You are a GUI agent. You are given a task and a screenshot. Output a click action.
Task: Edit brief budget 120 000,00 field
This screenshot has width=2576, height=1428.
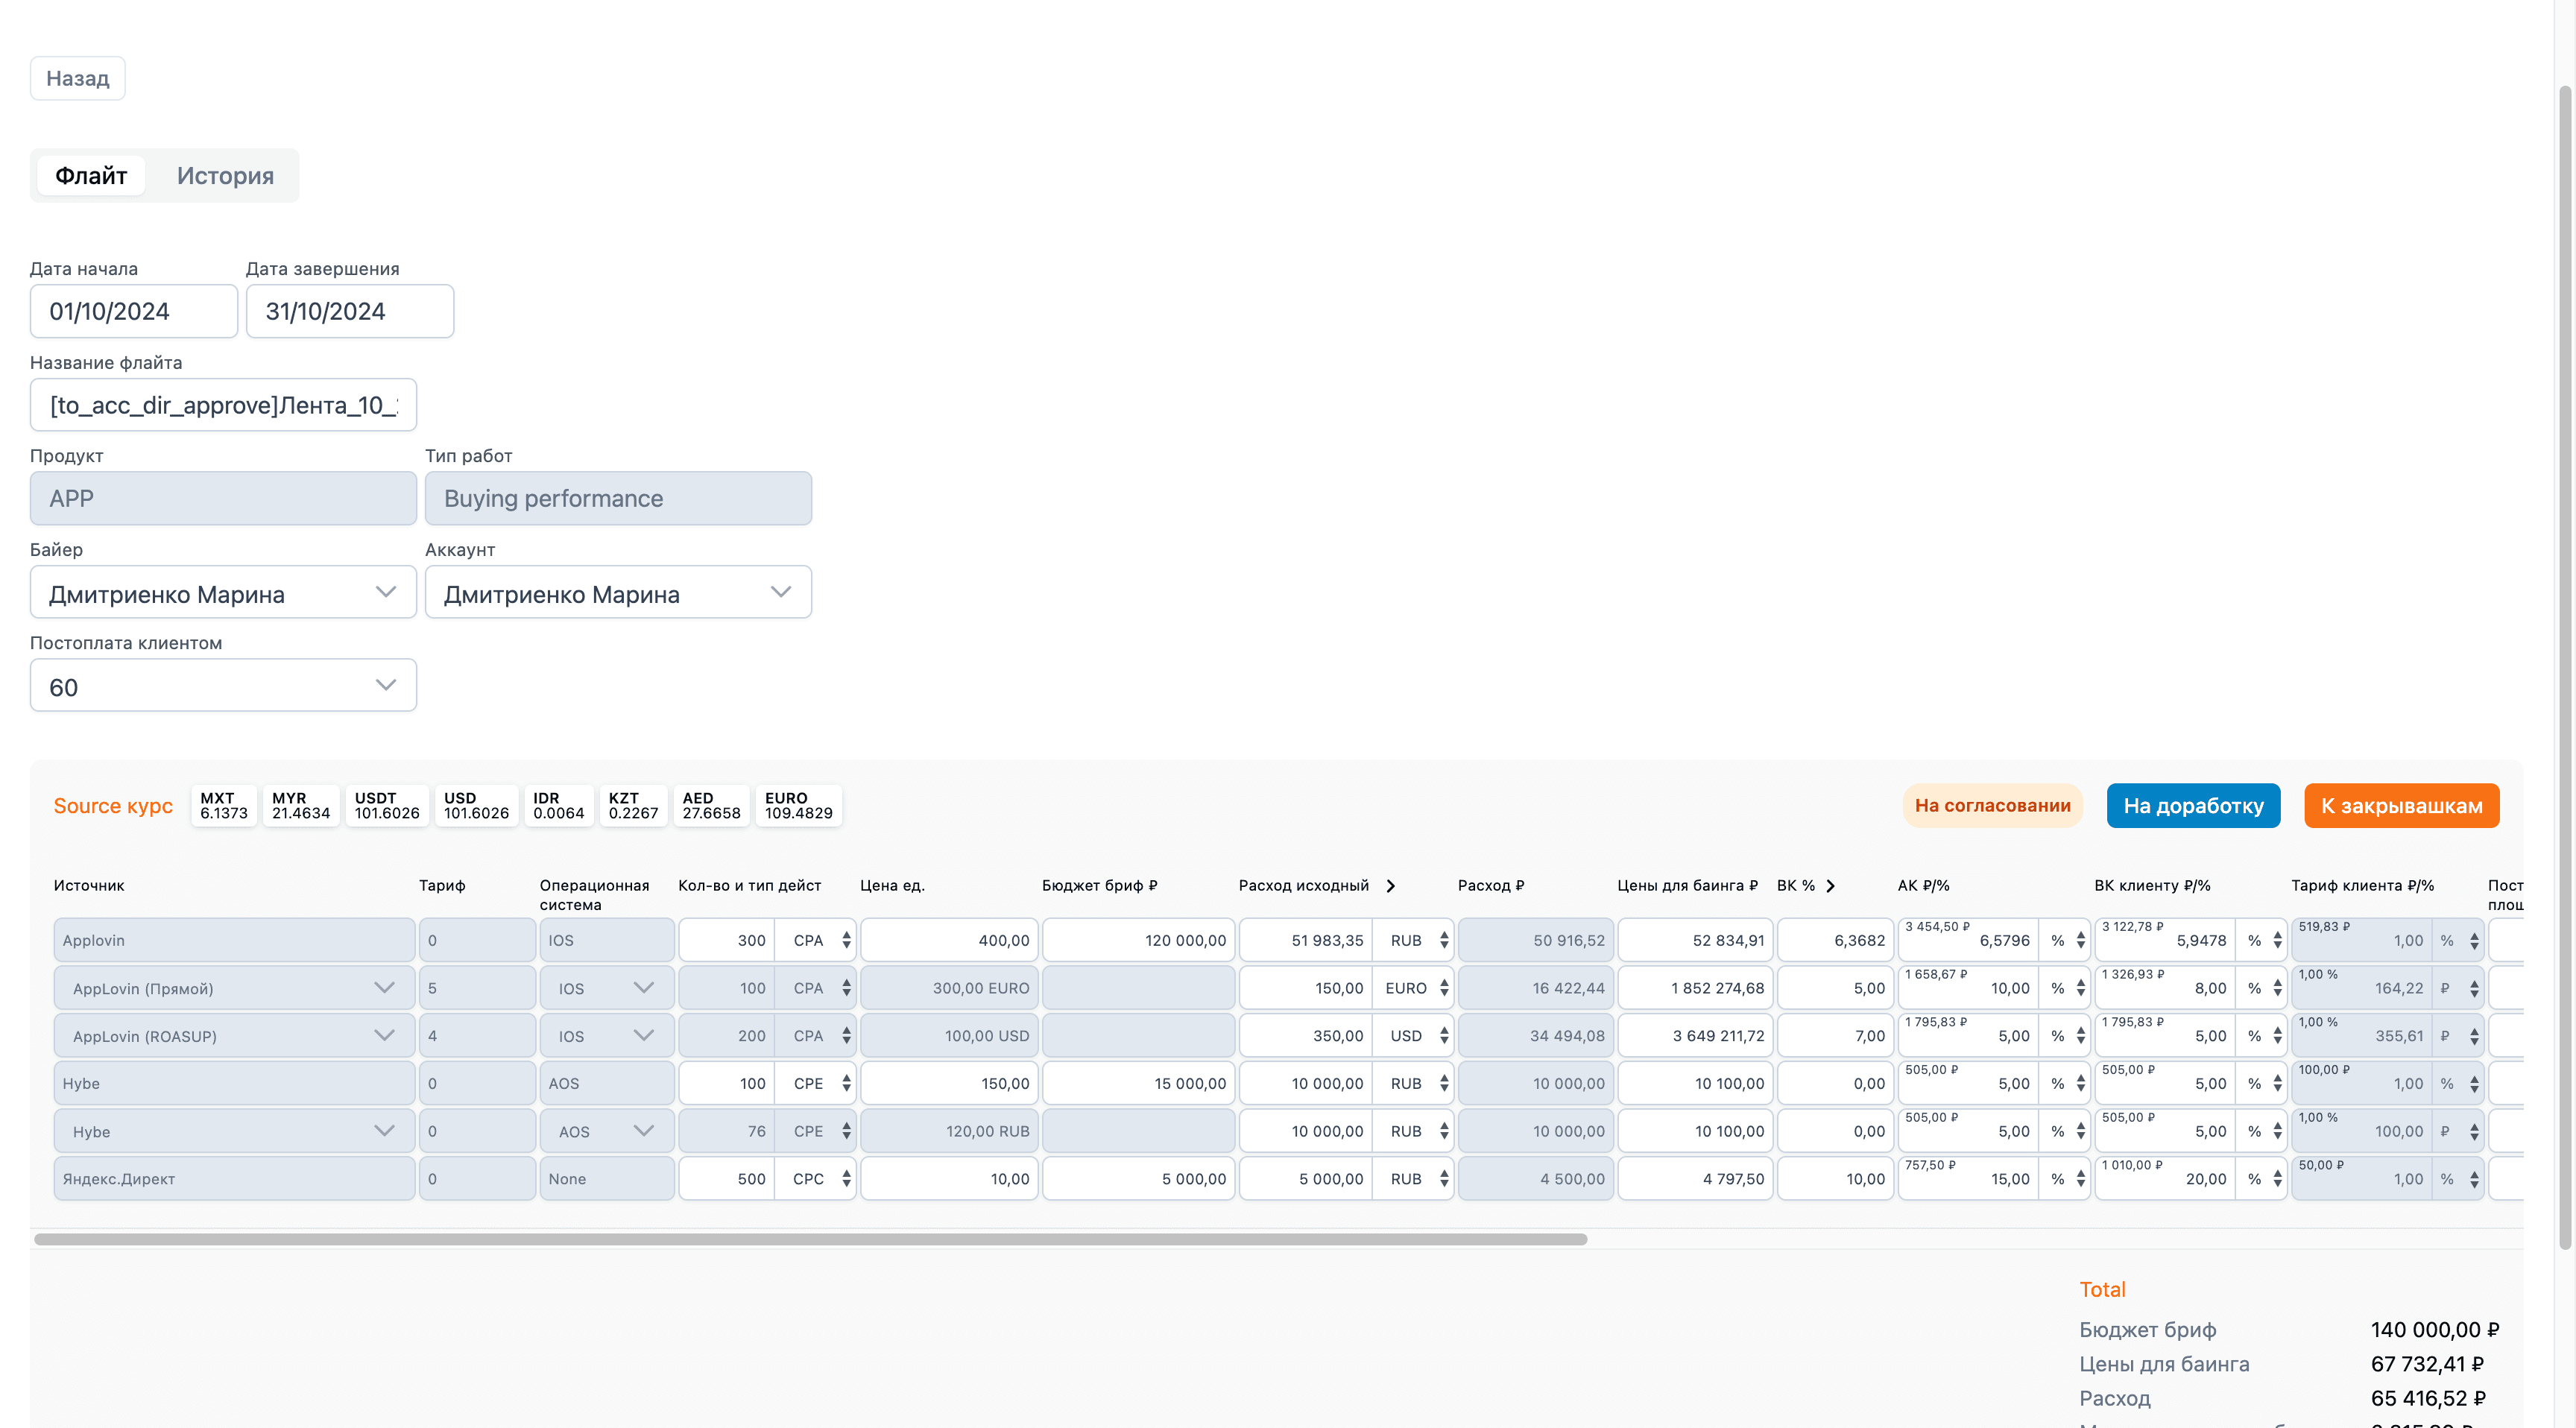tap(1138, 940)
